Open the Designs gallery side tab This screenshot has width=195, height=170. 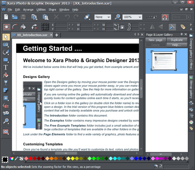click(x=191, y=52)
